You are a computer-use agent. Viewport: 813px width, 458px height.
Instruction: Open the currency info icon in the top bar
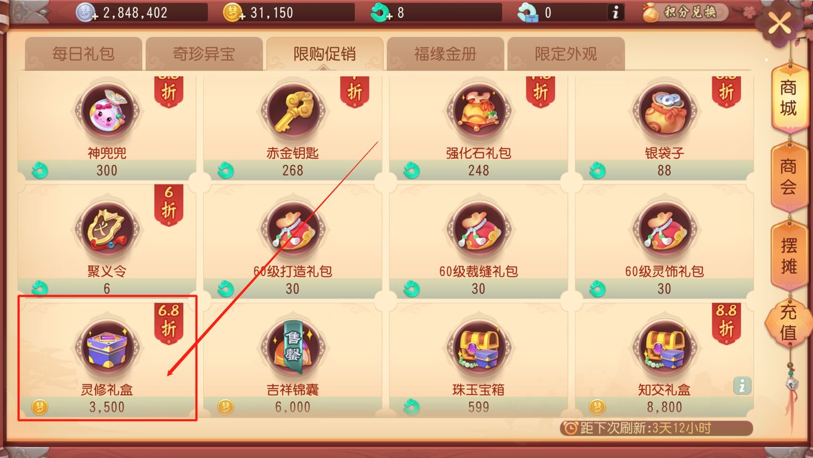615,12
